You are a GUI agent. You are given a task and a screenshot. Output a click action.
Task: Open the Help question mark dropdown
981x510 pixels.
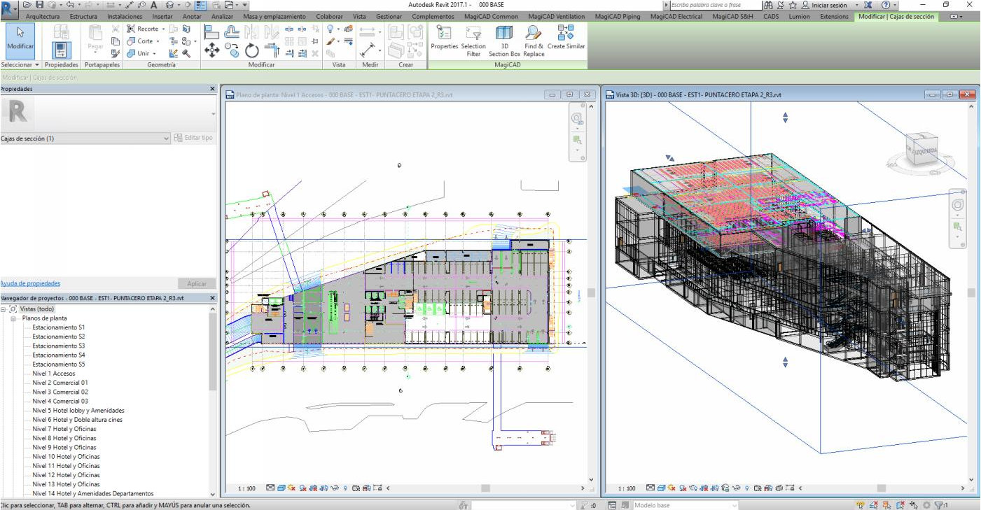896,5
